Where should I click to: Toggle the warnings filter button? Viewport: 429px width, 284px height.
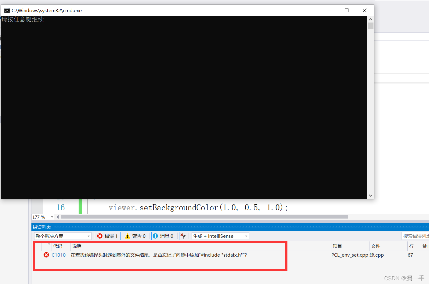pos(135,236)
